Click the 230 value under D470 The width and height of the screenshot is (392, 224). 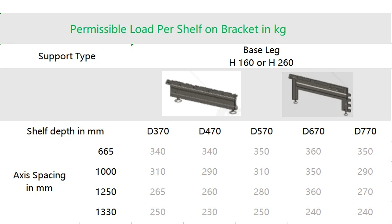(210, 212)
